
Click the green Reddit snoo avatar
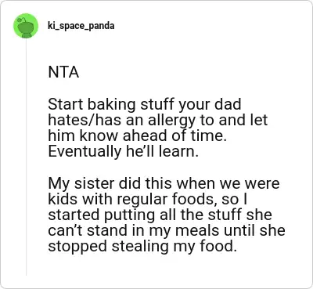click(x=26, y=26)
